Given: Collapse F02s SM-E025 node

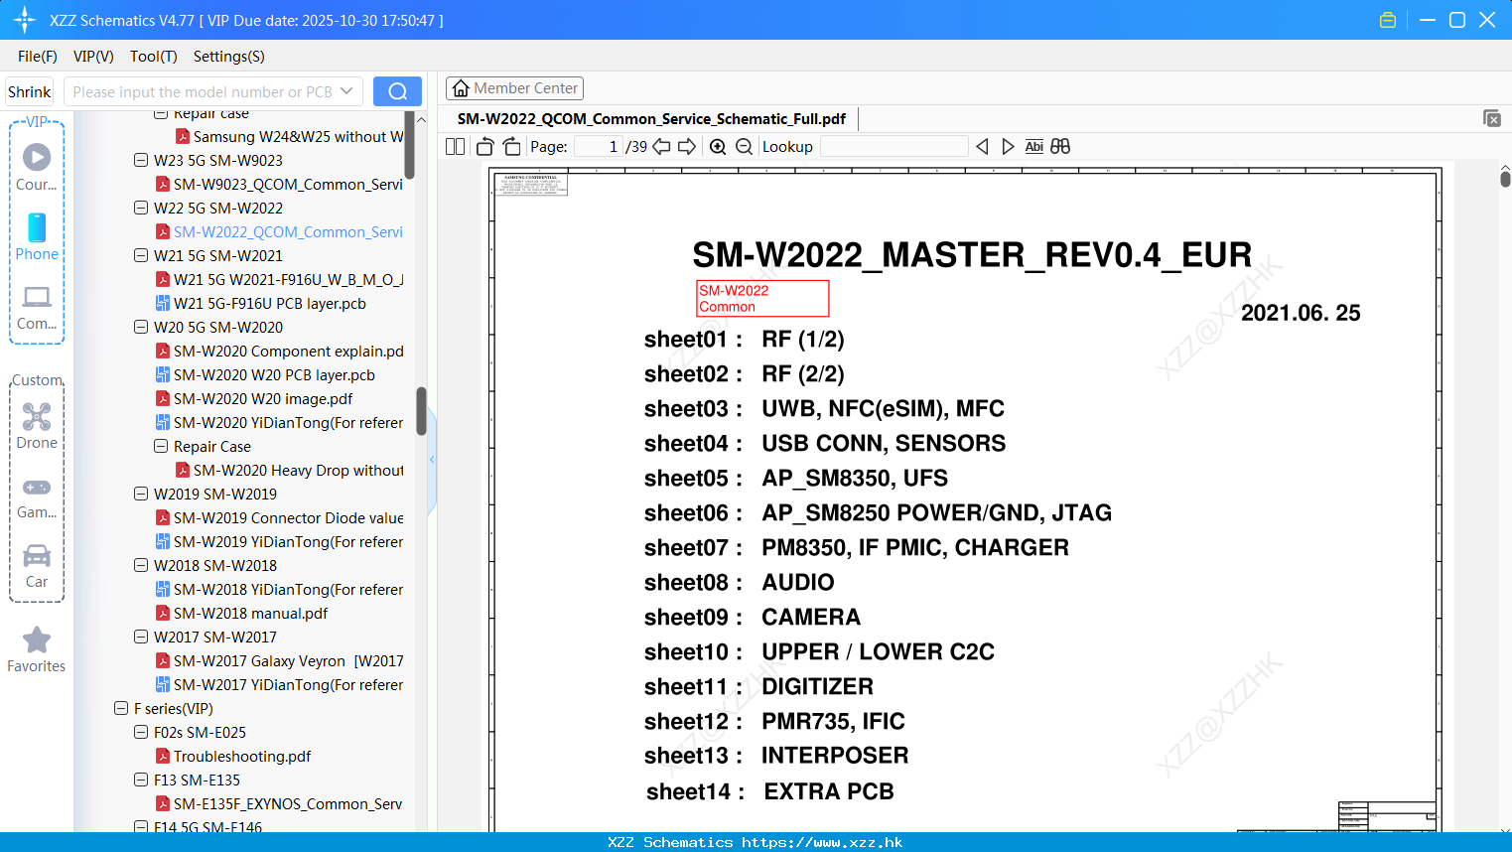Looking at the screenshot, I should pos(141,732).
